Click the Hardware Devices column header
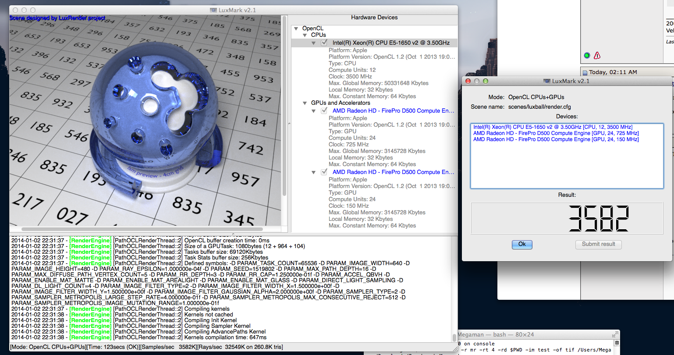Viewport: 674px width, 355px height. tap(374, 17)
